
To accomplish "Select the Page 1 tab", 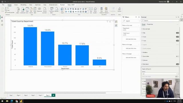I will (x=11, y=95).
